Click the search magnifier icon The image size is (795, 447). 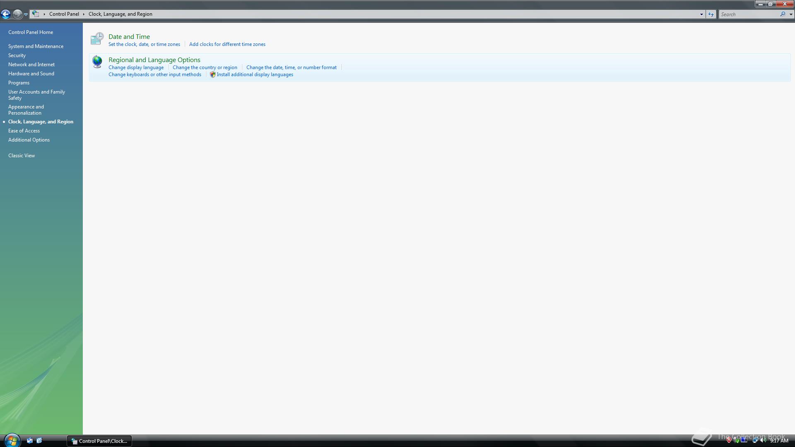point(783,14)
